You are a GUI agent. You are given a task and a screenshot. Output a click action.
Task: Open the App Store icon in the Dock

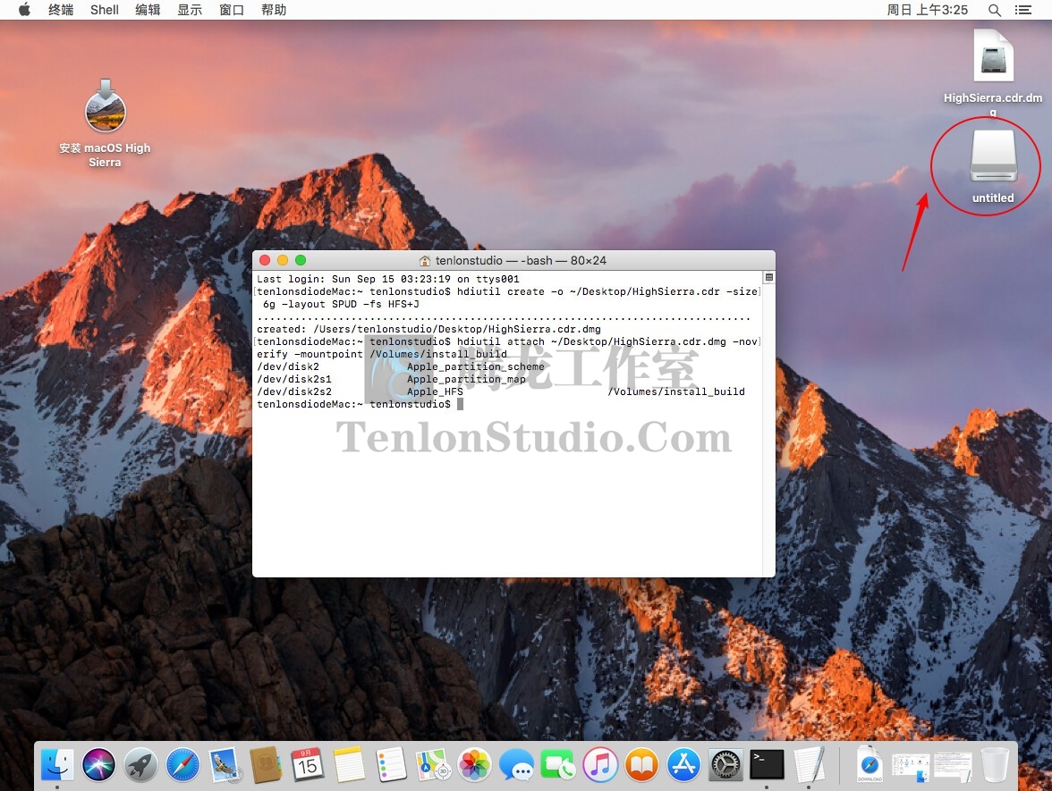683,765
